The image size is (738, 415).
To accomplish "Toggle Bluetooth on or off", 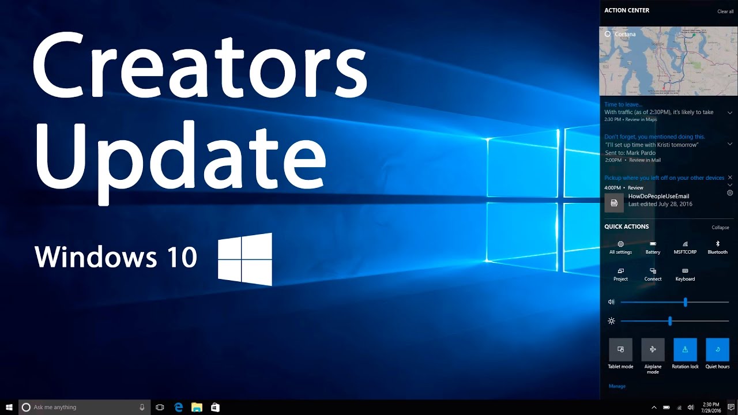I will point(717,247).
